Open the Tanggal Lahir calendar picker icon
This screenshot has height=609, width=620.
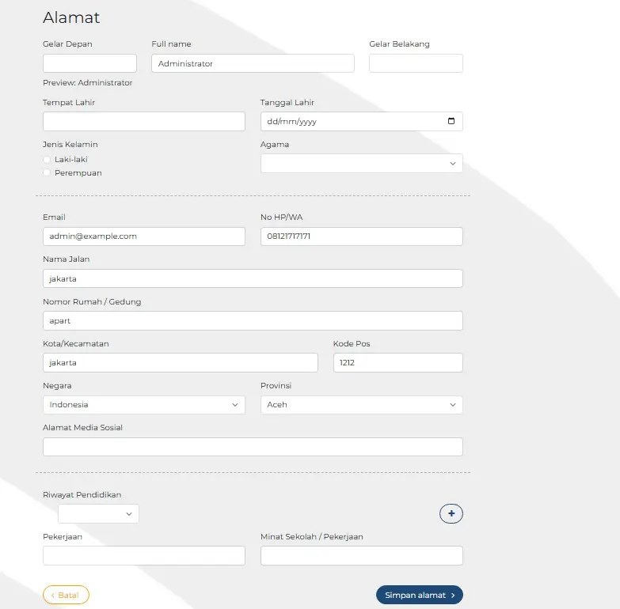[451, 121]
